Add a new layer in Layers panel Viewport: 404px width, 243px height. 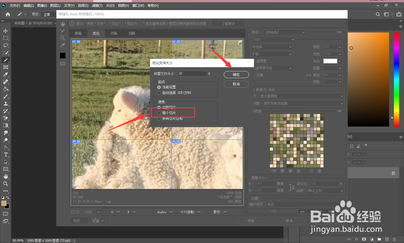click(x=387, y=239)
